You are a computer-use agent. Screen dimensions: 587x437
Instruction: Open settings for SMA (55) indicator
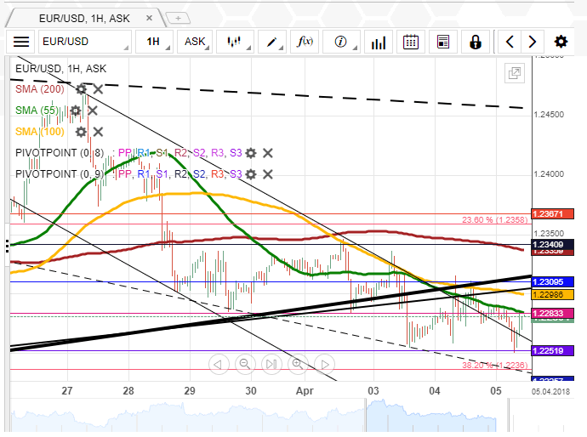point(76,110)
